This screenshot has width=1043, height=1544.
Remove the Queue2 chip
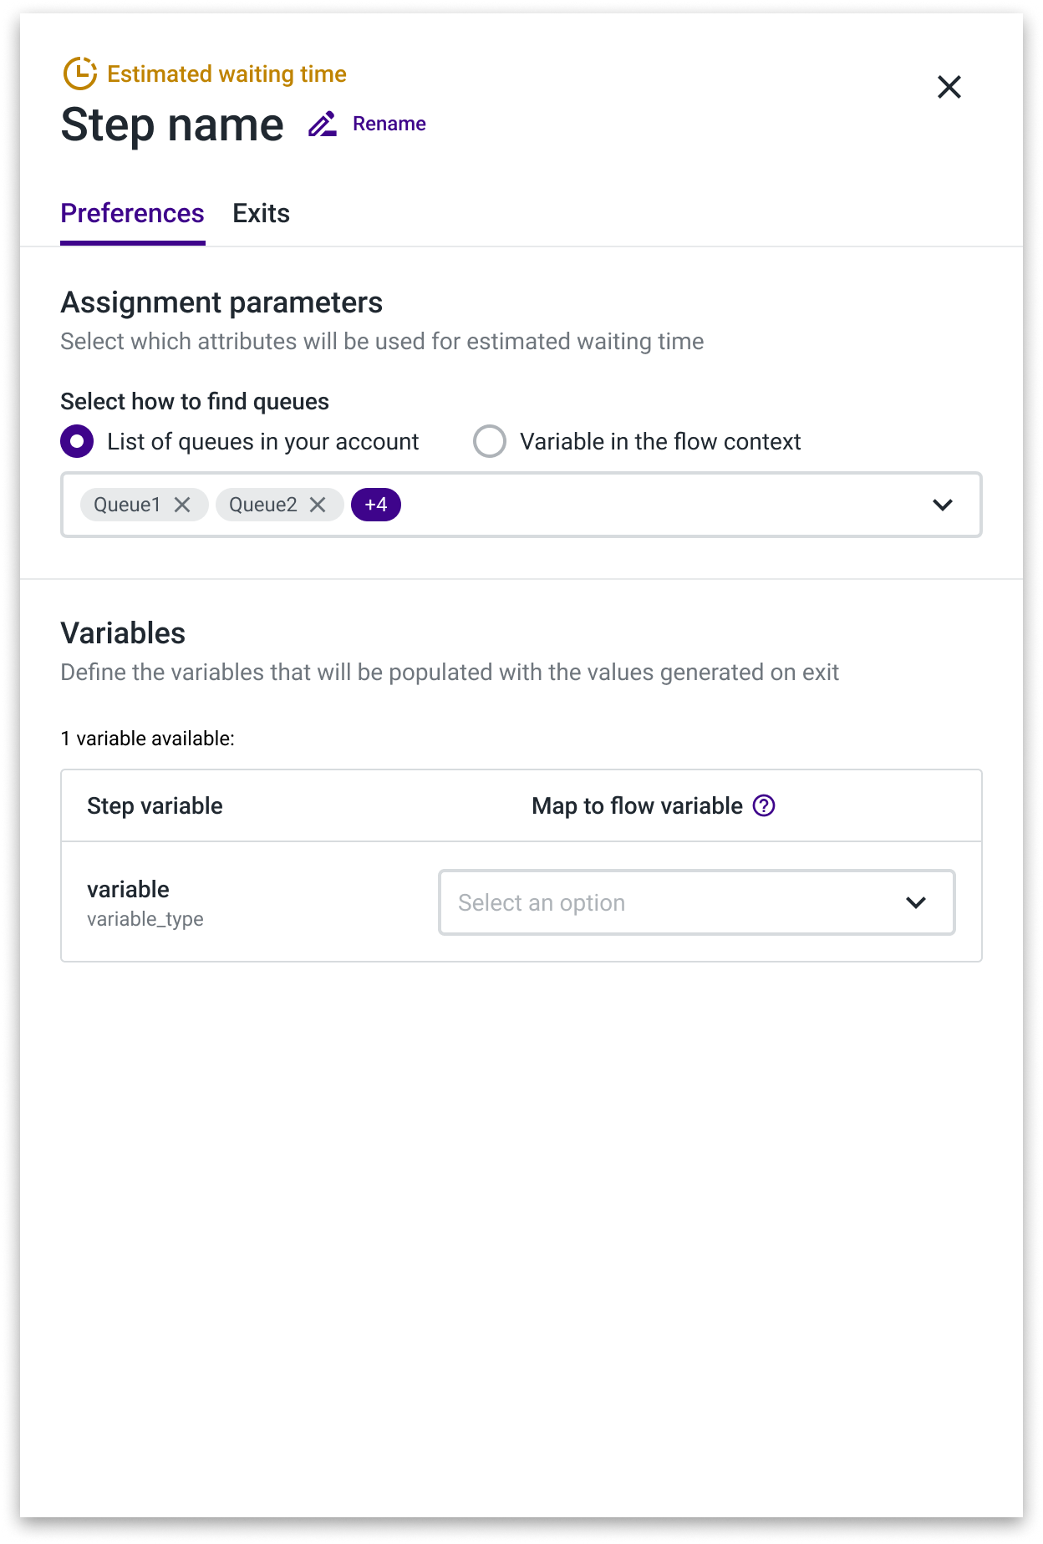coord(318,505)
